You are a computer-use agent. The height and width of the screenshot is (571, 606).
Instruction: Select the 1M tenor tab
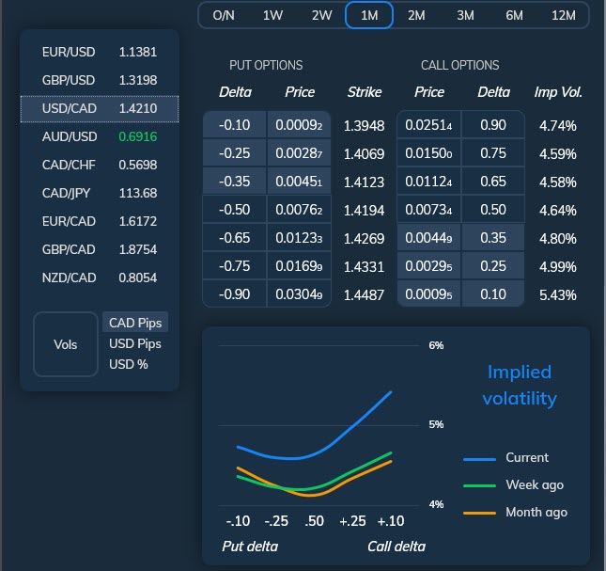pos(369,15)
